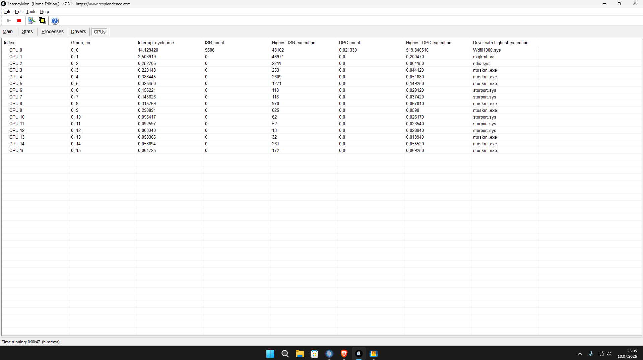Sort by Interrupt cycletime column header
The width and height of the screenshot is (643, 360).
tap(170, 43)
